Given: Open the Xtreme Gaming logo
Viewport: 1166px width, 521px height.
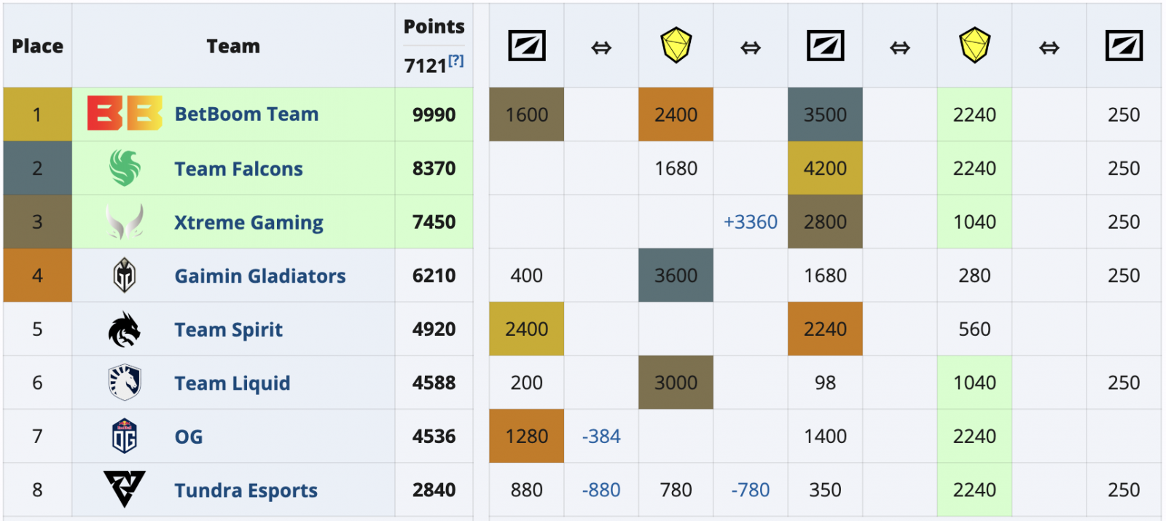Looking at the screenshot, I should point(125,222).
